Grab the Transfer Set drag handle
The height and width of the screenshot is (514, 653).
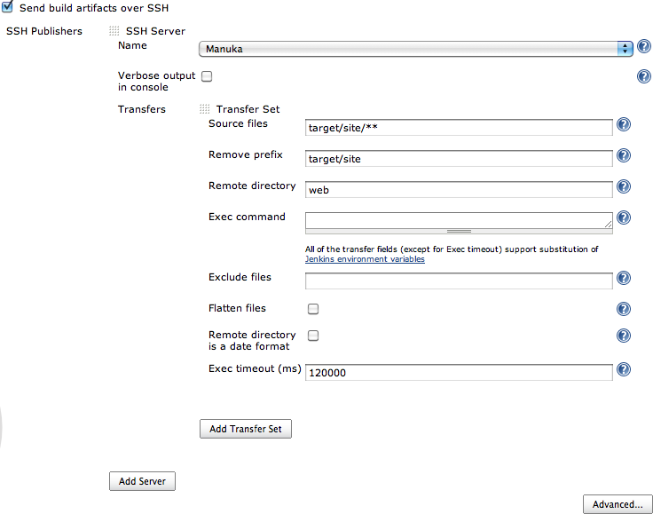click(x=204, y=108)
